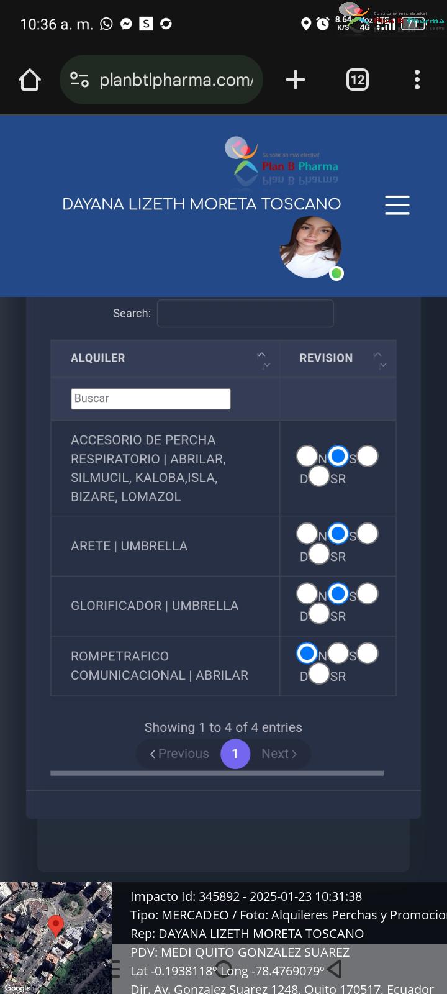Tap the red map location thumbnail
The image size is (447, 994).
56,938
